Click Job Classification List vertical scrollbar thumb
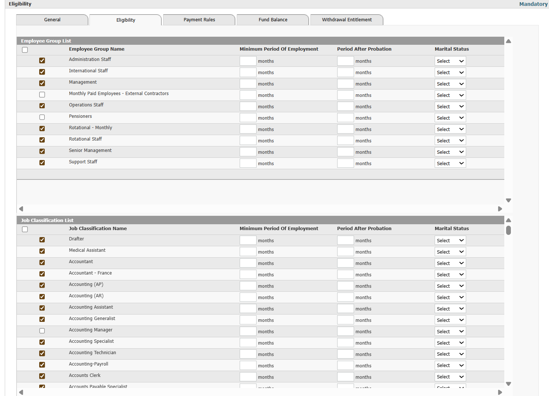549x396 pixels. (x=508, y=230)
